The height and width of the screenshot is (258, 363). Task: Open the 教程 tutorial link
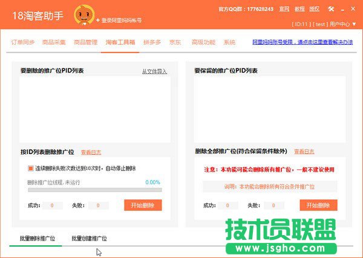coord(299,9)
